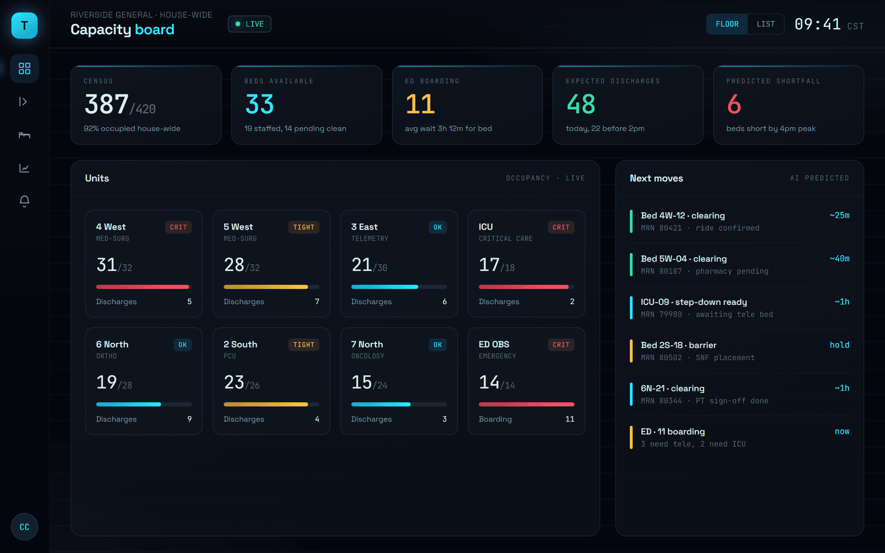Screen dimensions: 885x553
Task: Click the 6 North occupancy bar
Action: coord(144,404)
